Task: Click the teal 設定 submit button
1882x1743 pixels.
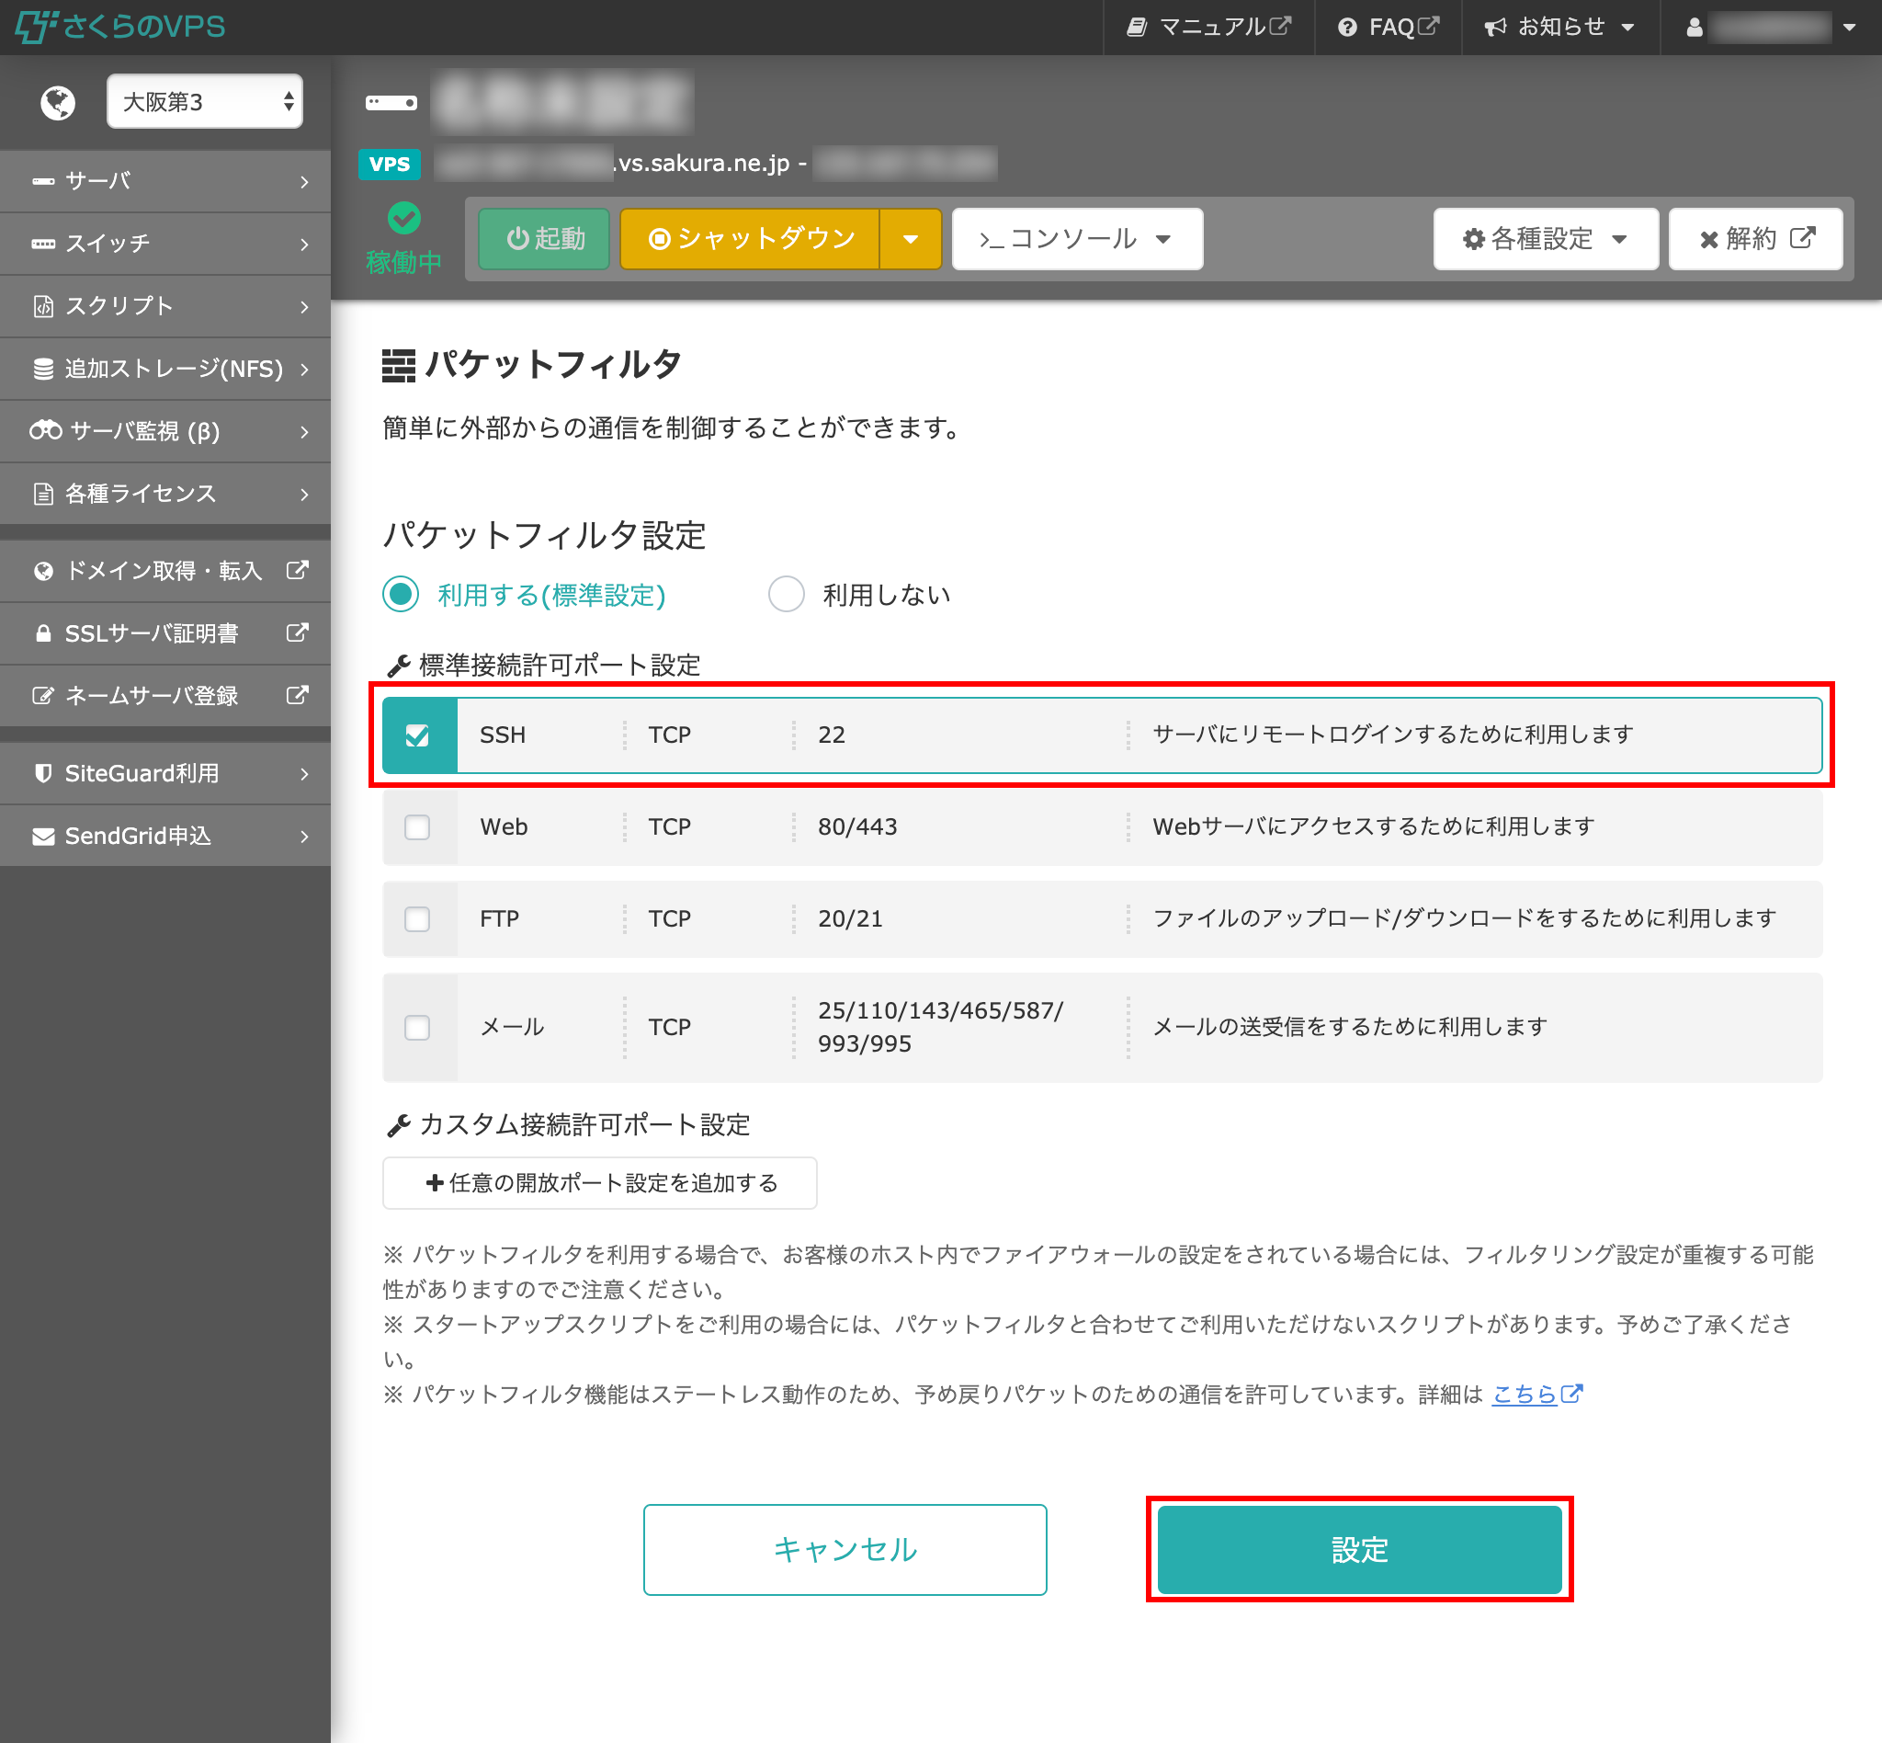Action: [1359, 1549]
